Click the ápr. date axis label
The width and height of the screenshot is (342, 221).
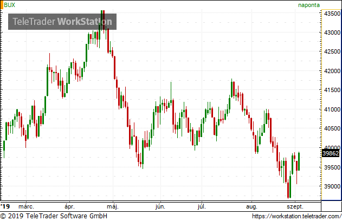[69, 206]
